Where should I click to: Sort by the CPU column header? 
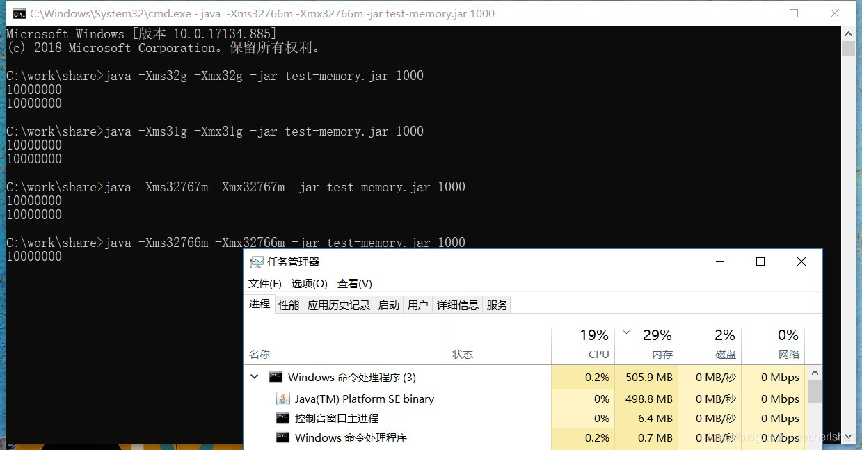[583, 345]
